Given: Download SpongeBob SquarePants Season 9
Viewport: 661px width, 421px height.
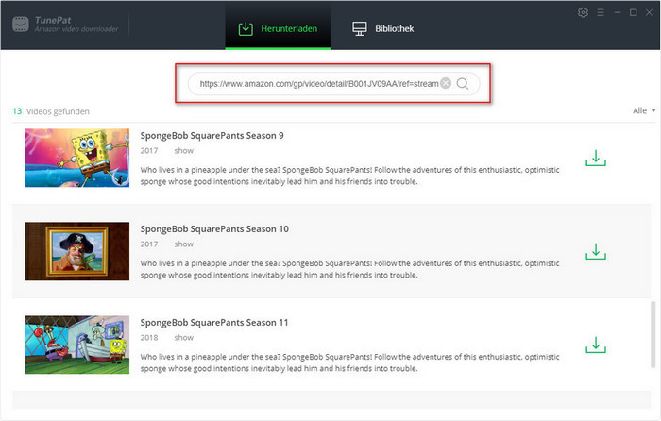Looking at the screenshot, I should coord(596,158).
